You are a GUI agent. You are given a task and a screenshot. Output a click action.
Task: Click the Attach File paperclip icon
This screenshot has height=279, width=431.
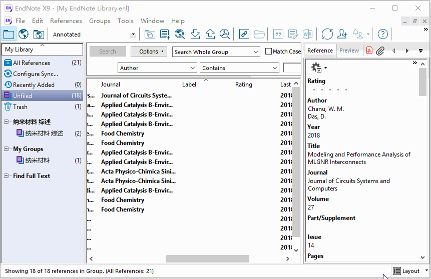coord(380,51)
